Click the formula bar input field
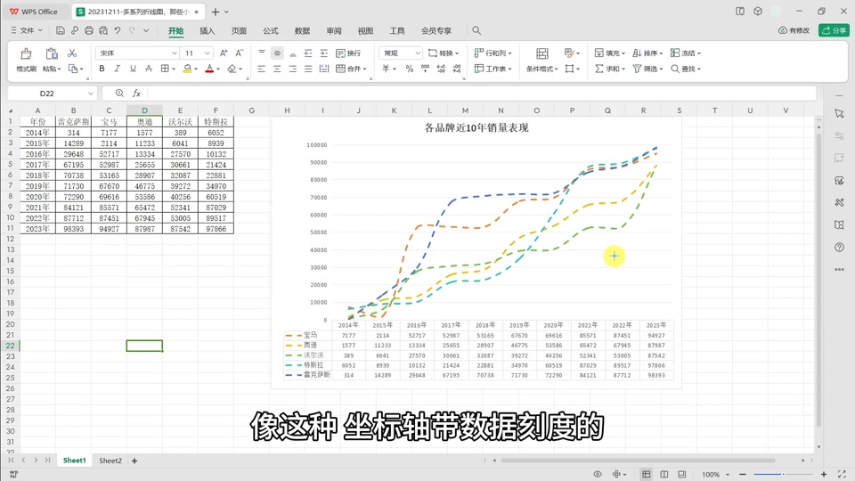Screen dimensions: 855x481 pyautogui.click(x=482, y=94)
